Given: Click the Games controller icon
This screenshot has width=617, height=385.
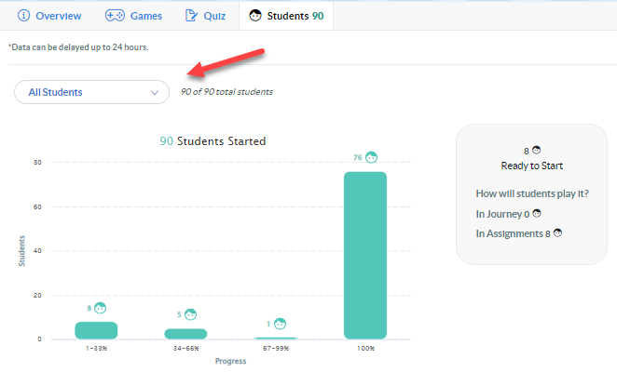Looking at the screenshot, I should pos(116,16).
